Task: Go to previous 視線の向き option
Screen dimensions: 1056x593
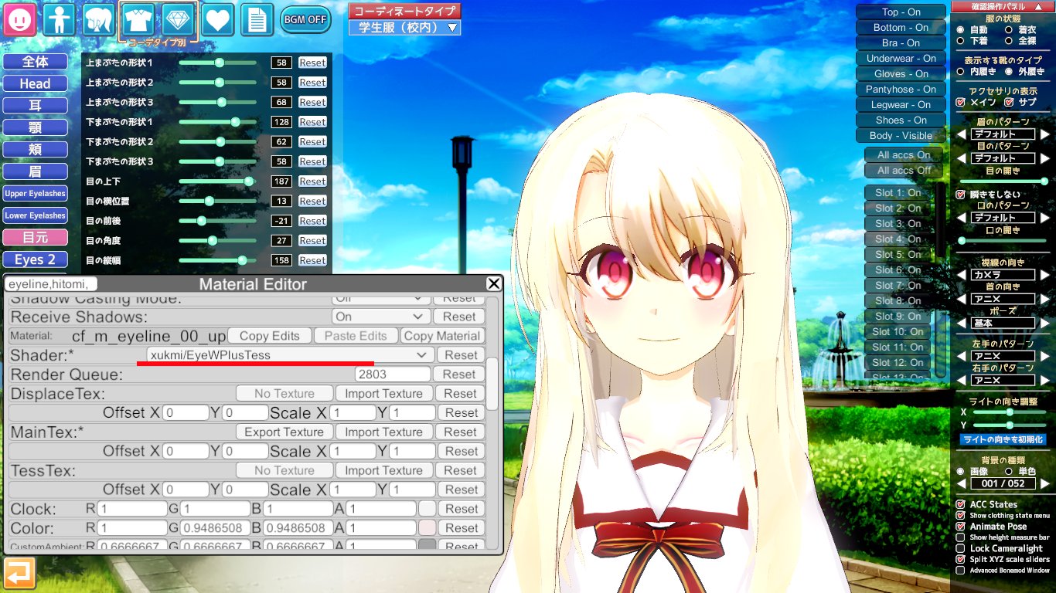Action: tap(962, 275)
